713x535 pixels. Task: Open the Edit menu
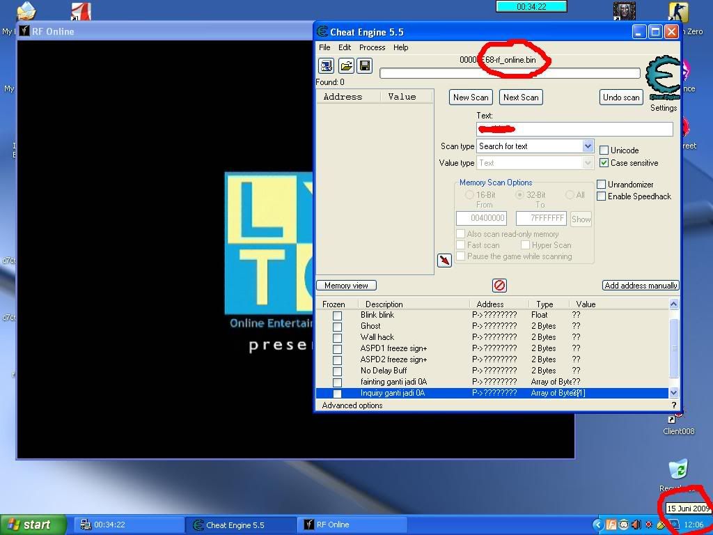345,47
